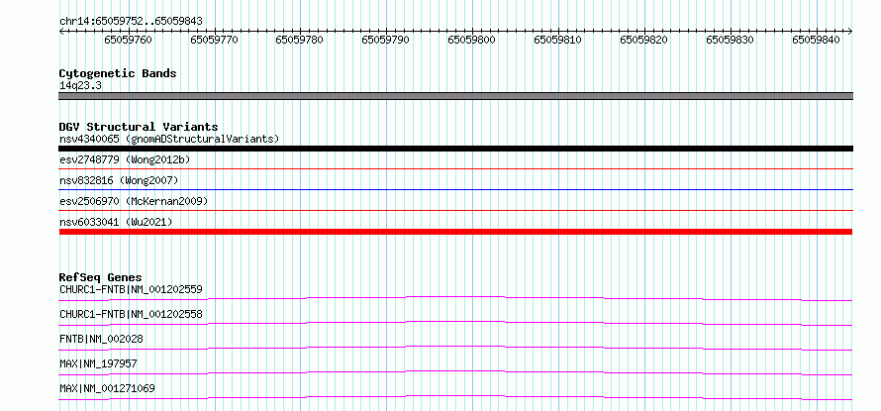This screenshot has height=411, width=881.
Task: Click nsv4340065 gnomAD variant label
Action: 169,139
